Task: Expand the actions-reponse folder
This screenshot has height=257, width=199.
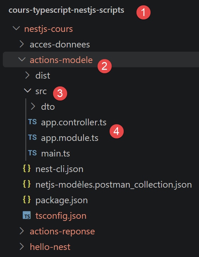Action: (62, 232)
